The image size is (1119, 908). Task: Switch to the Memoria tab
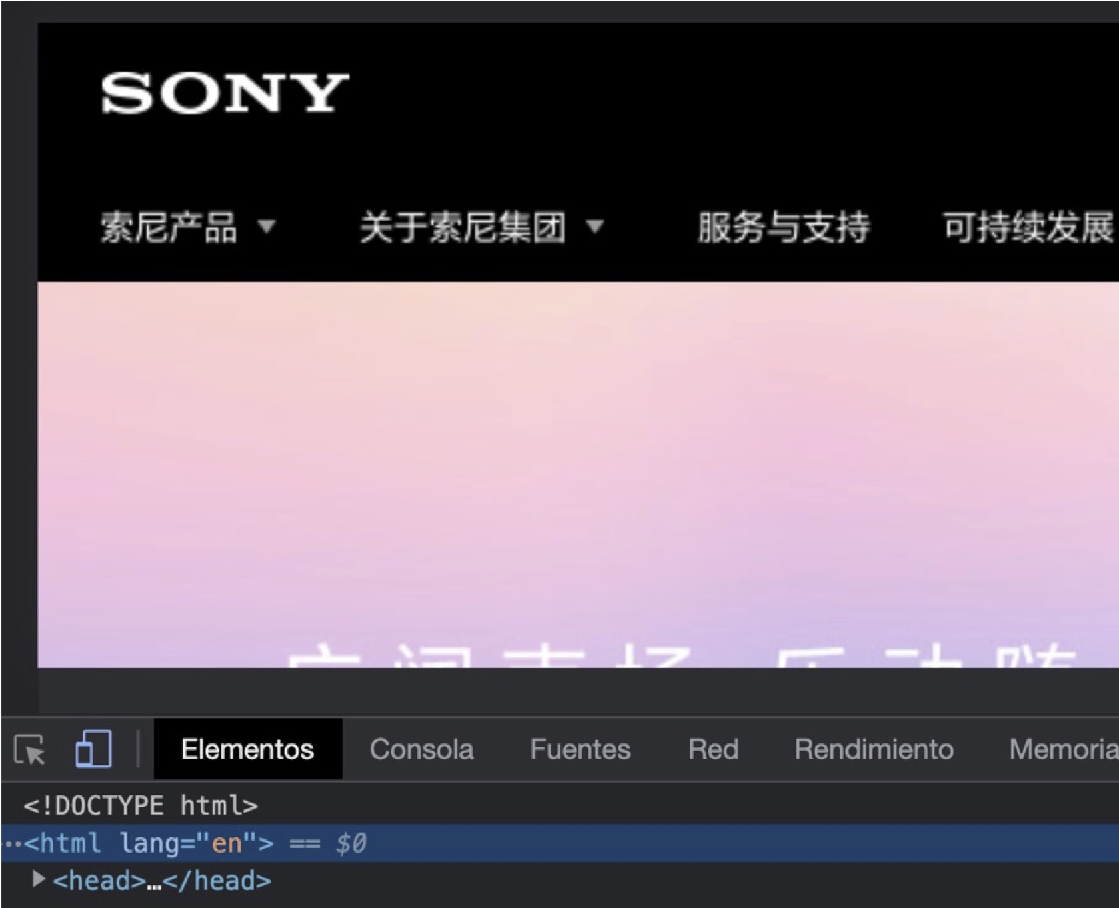tap(1062, 749)
